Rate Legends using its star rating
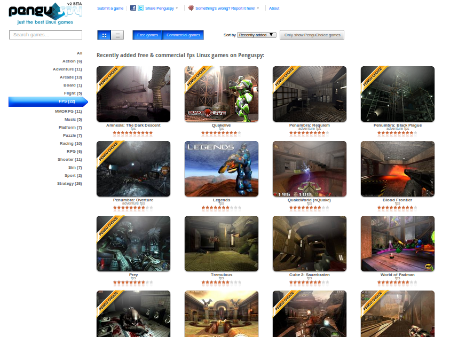 pyautogui.click(x=221, y=208)
